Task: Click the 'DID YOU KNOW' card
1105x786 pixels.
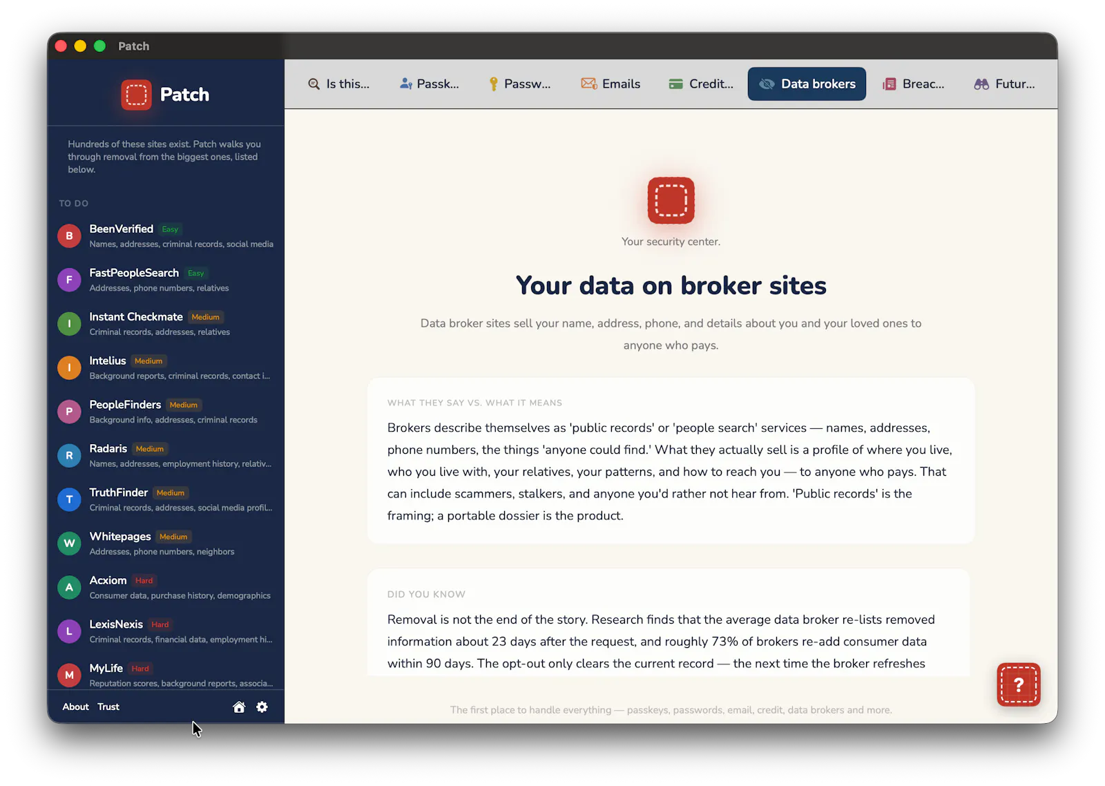Action: point(669,622)
